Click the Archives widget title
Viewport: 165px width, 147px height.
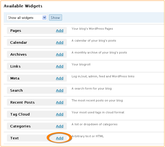tap(18, 55)
